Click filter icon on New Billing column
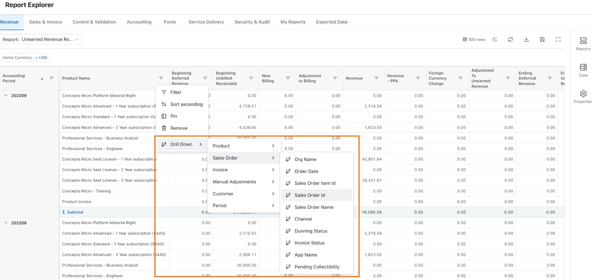 pos(288,78)
